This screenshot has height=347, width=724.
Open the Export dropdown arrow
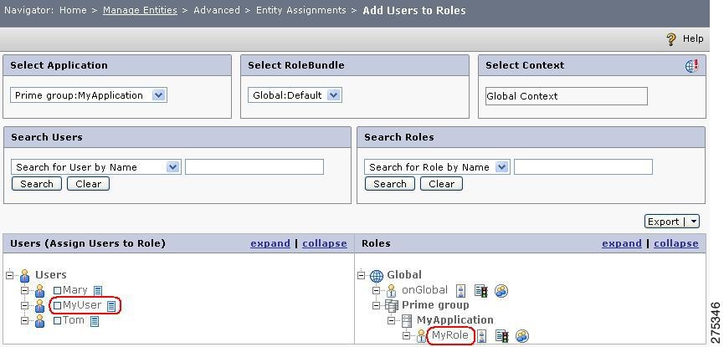coord(694,222)
